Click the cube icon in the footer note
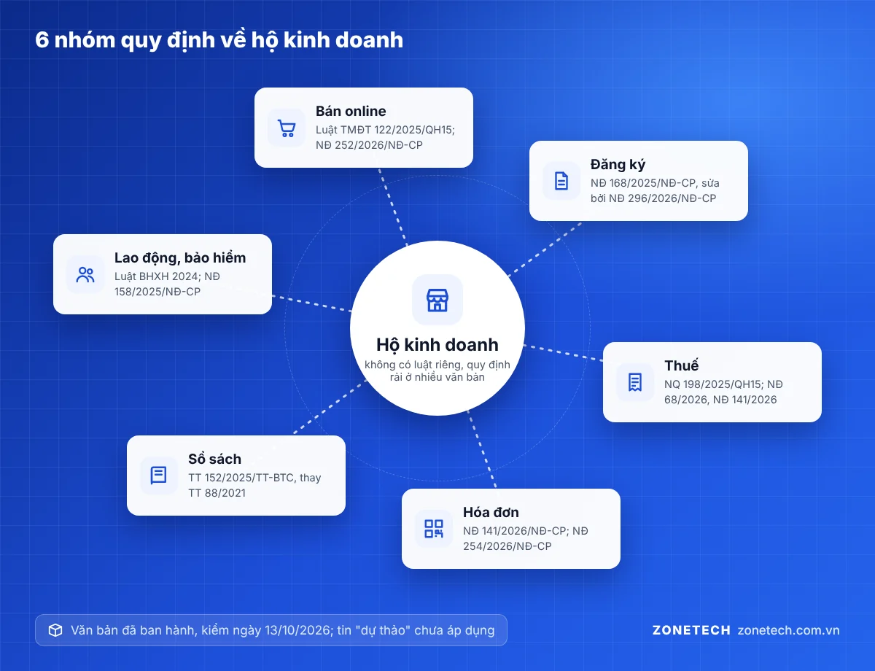The image size is (875, 671). (55, 630)
